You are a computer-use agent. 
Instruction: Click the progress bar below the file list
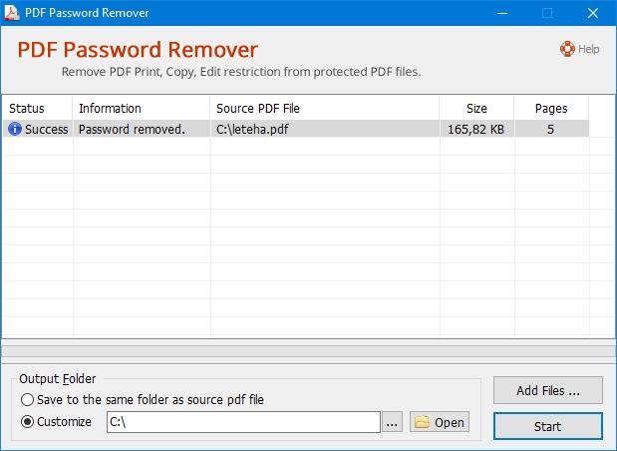(308, 350)
